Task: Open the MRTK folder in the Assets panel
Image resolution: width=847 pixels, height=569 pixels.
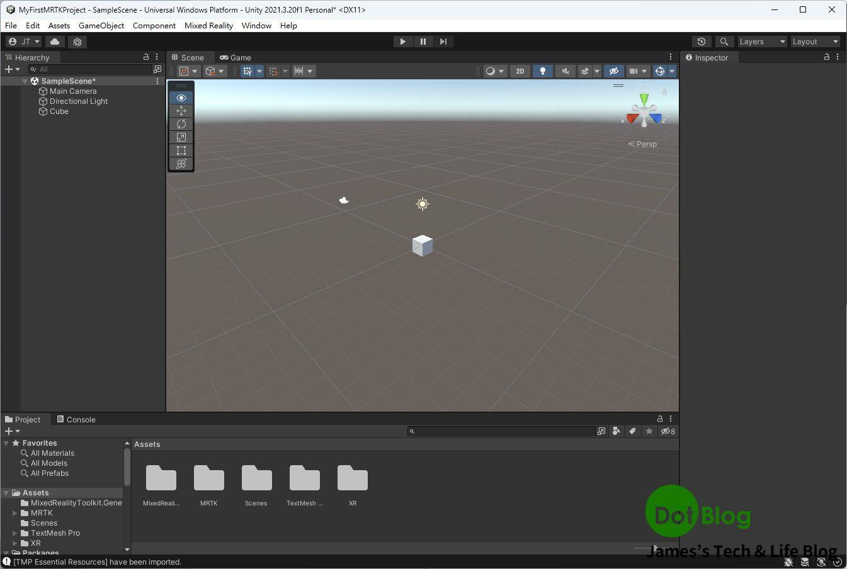Action: [x=208, y=480]
